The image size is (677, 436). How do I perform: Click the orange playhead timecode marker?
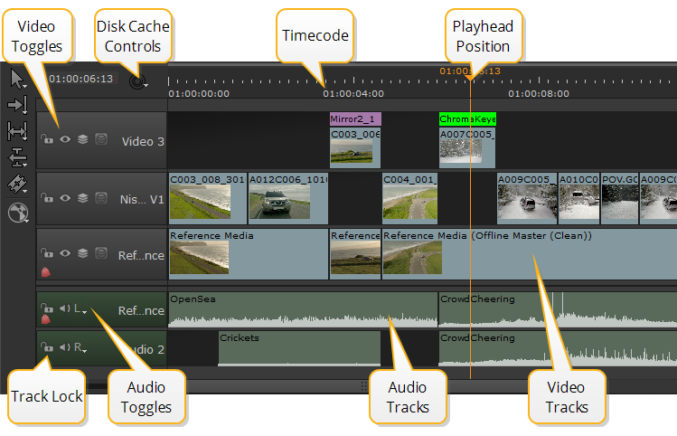(469, 71)
